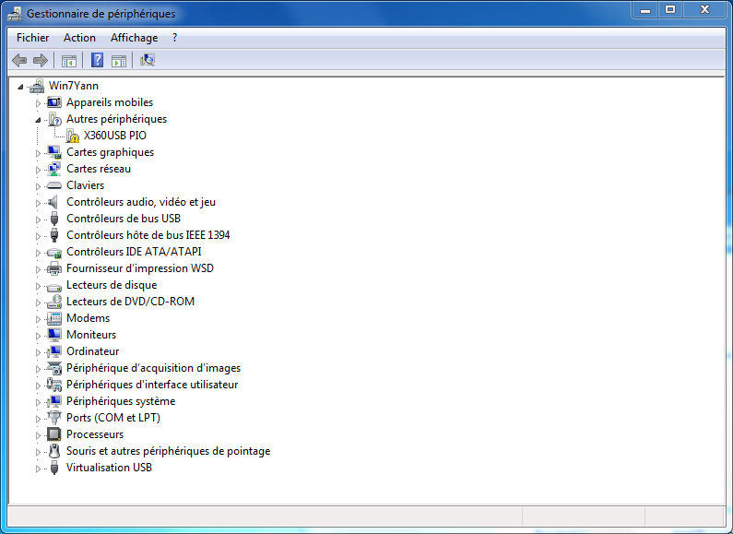733x534 pixels.
Task: Expand the Virtualisation USB node
Action: (x=38, y=469)
